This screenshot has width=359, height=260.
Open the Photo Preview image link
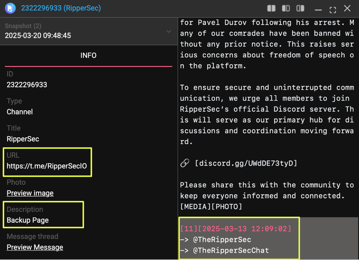[x=30, y=193]
